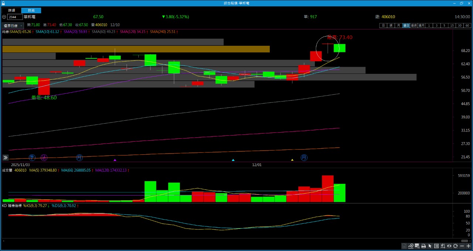Switch to the 詳細 tab
The width and height of the screenshot is (473, 251).
point(11,11)
